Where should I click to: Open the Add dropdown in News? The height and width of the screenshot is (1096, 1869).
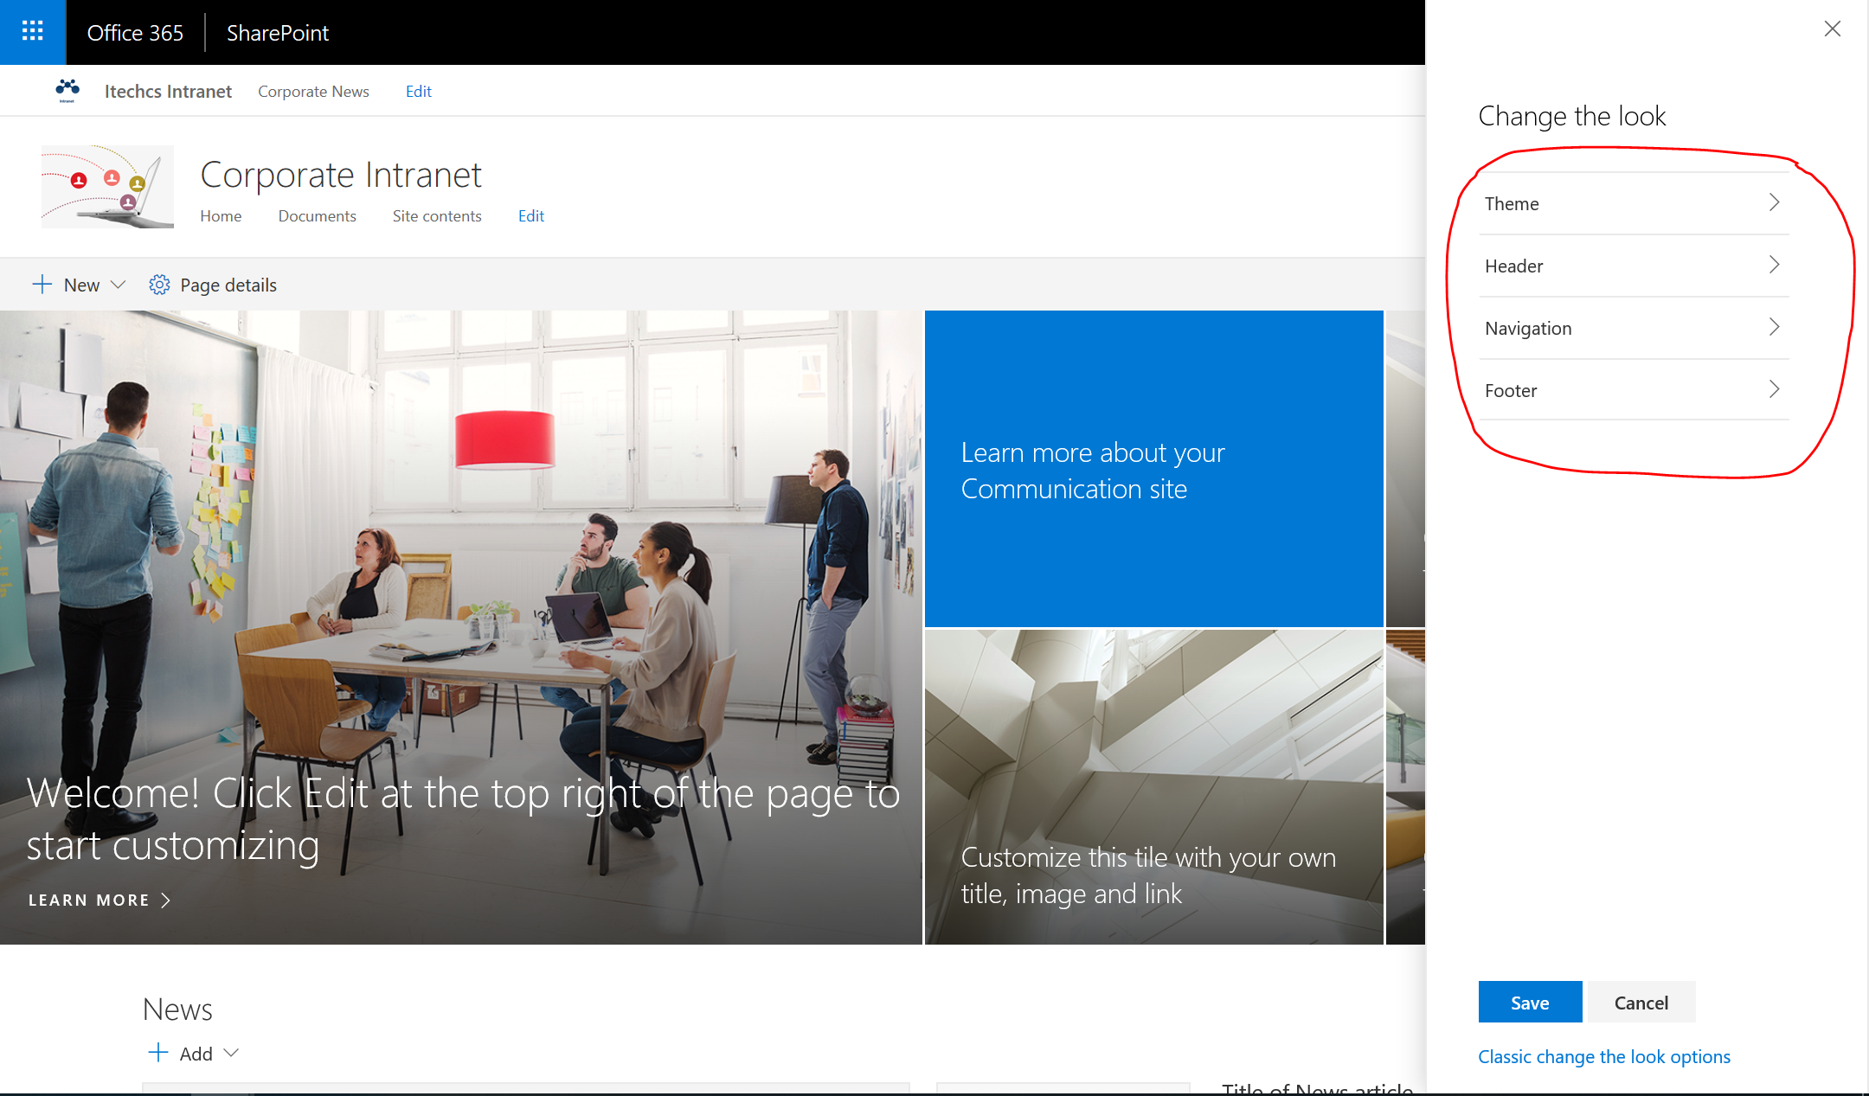[231, 1053]
